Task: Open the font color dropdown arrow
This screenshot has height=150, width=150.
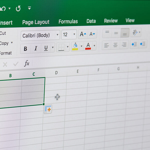Action: [94, 46]
